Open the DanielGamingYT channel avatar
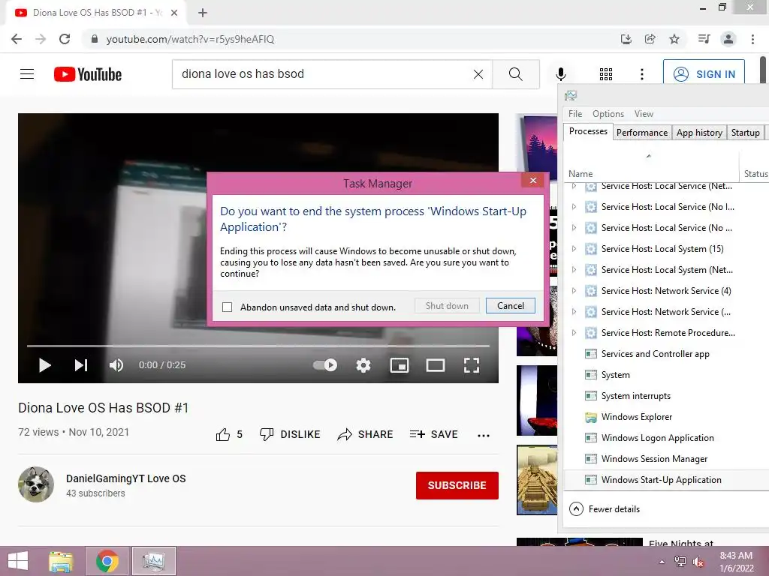 click(36, 484)
